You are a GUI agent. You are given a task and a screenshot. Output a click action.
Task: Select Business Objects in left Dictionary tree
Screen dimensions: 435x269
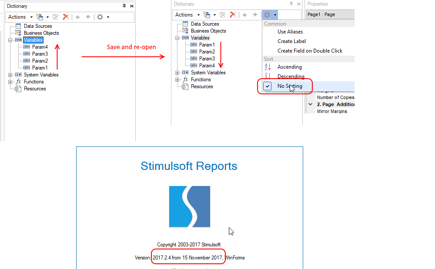click(41, 33)
